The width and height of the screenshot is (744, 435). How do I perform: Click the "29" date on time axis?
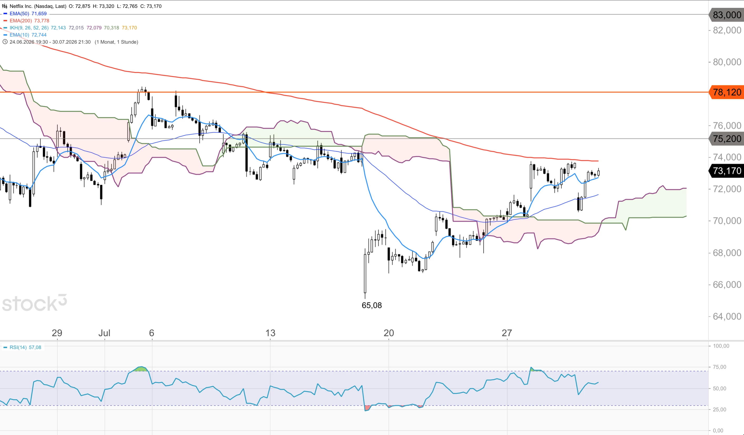coord(57,333)
